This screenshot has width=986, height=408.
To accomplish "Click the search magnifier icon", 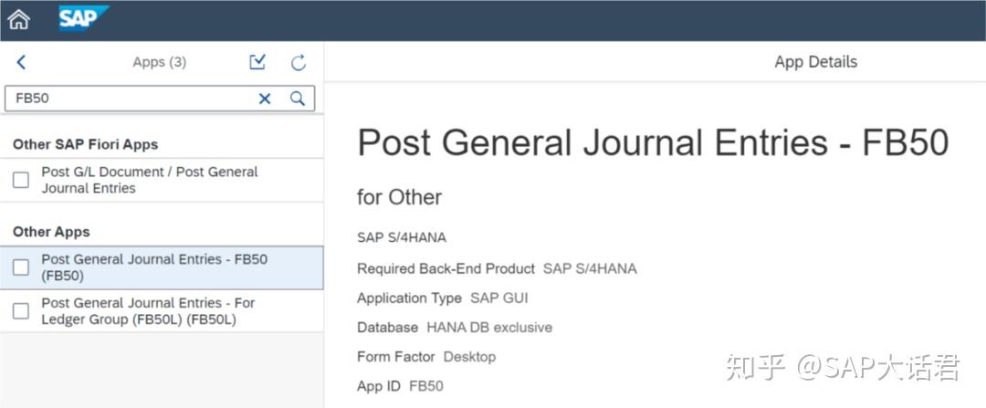I will [298, 98].
